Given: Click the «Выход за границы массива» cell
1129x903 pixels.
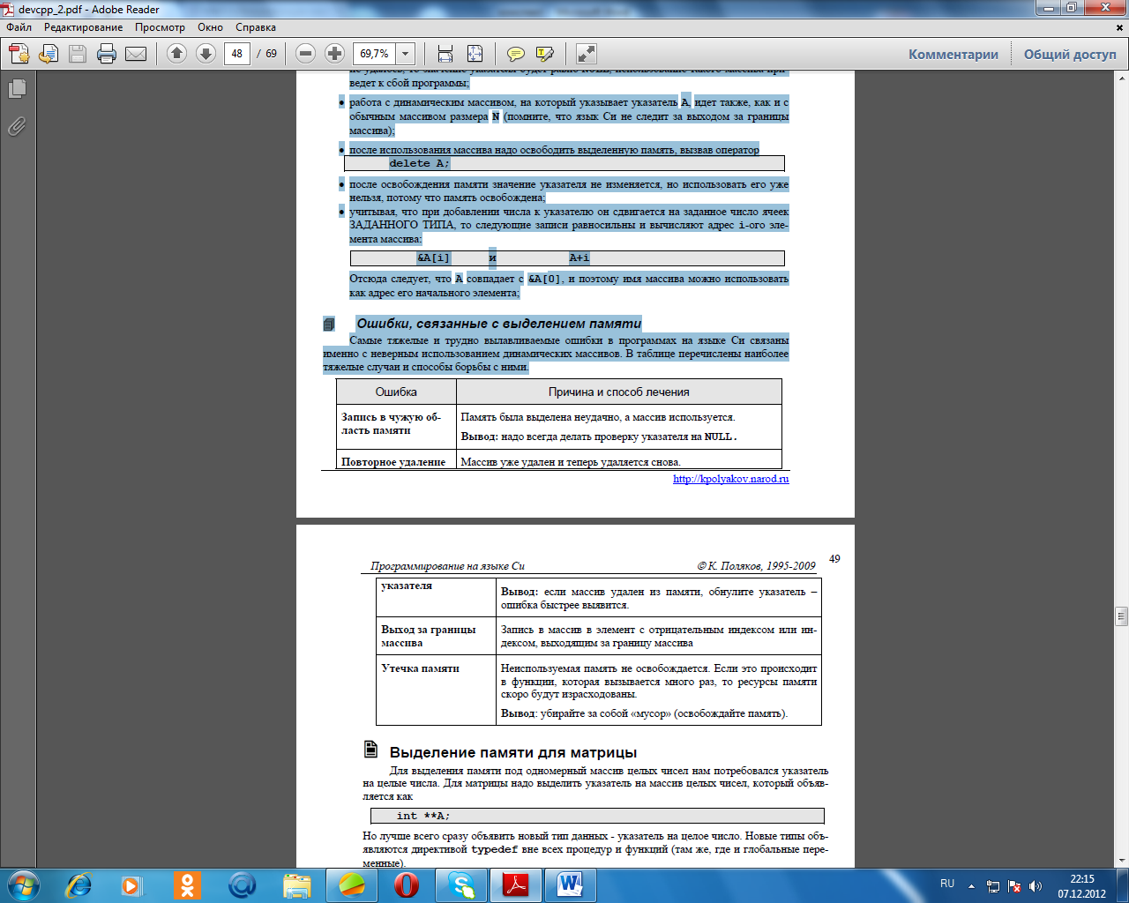Looking at the screenshot, I should [x=436, y=636].
